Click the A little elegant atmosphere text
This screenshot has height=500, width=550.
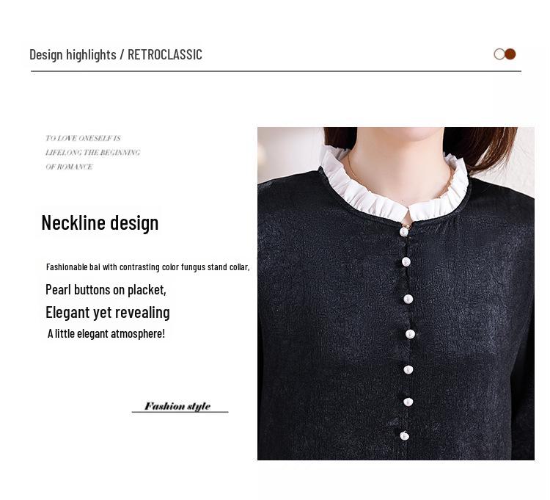(106, 333)
